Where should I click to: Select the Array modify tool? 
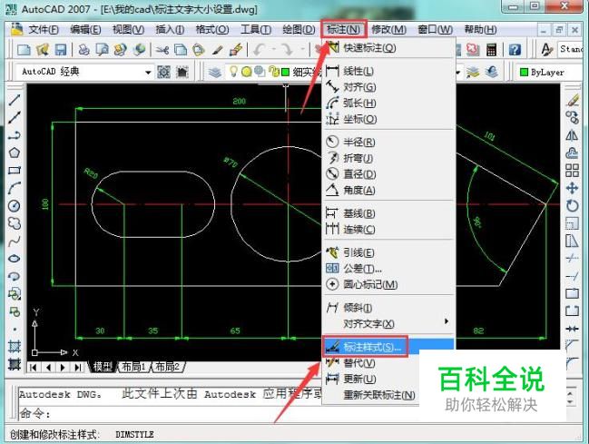572,171
